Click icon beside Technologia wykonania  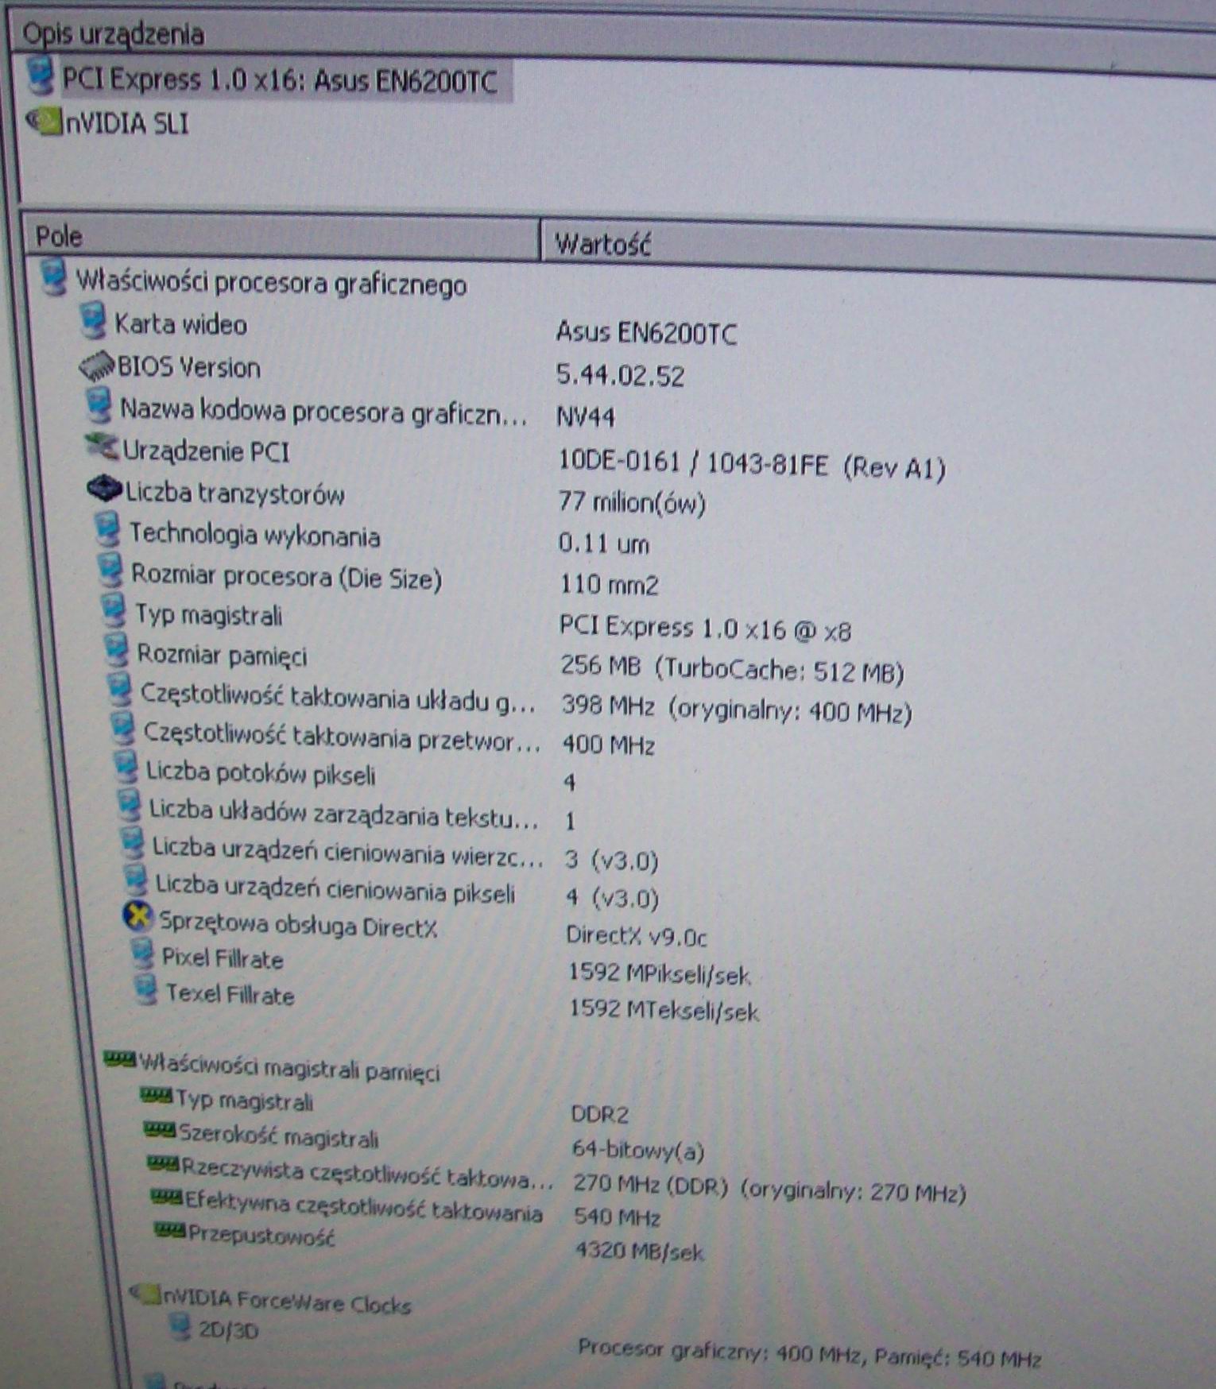tap(108, 530)
